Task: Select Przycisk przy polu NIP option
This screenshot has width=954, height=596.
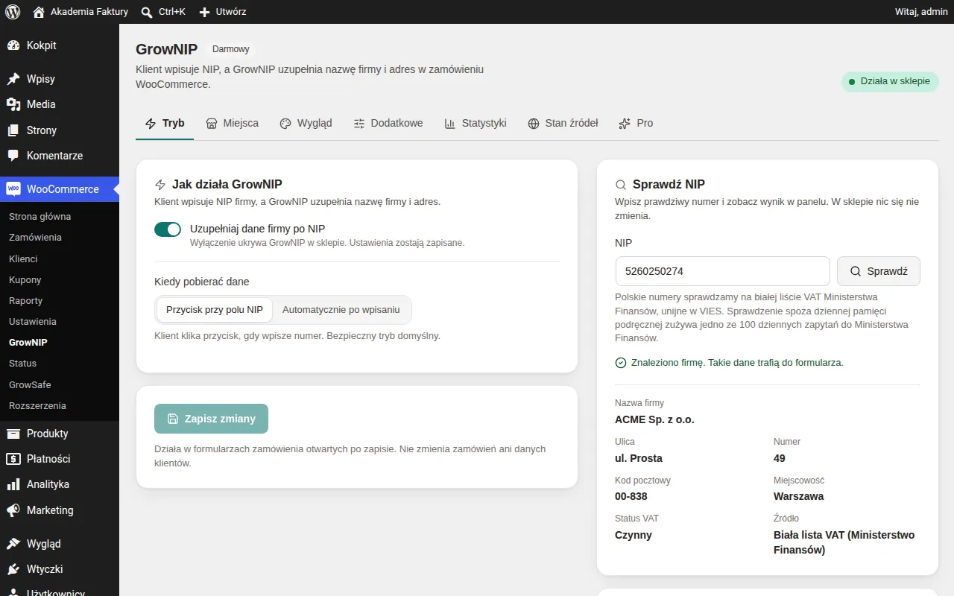Action: point(215,310)
